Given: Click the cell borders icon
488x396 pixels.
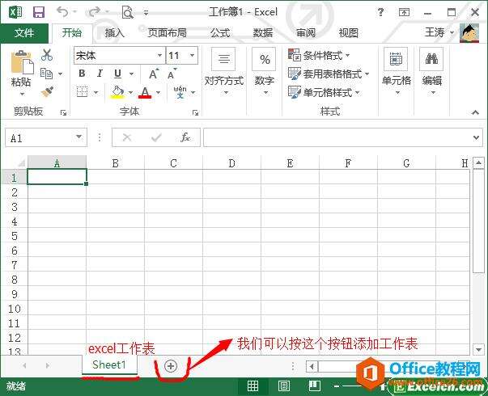Looking at the screenshot, I should point(83,92).
